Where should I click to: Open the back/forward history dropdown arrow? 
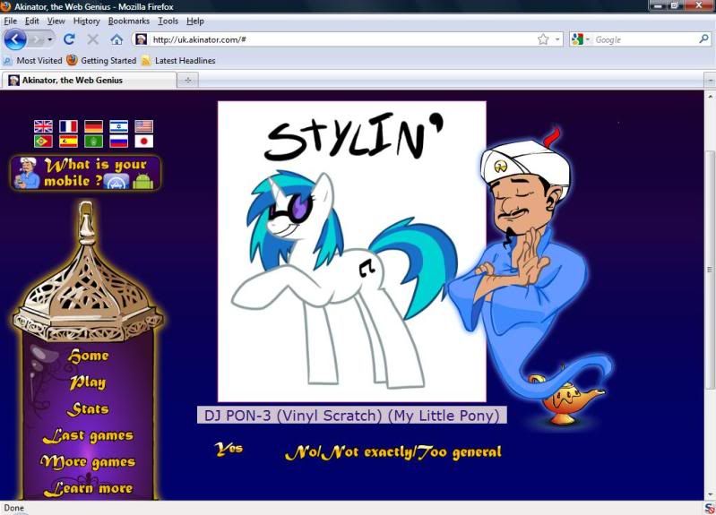tap(50, 39)
